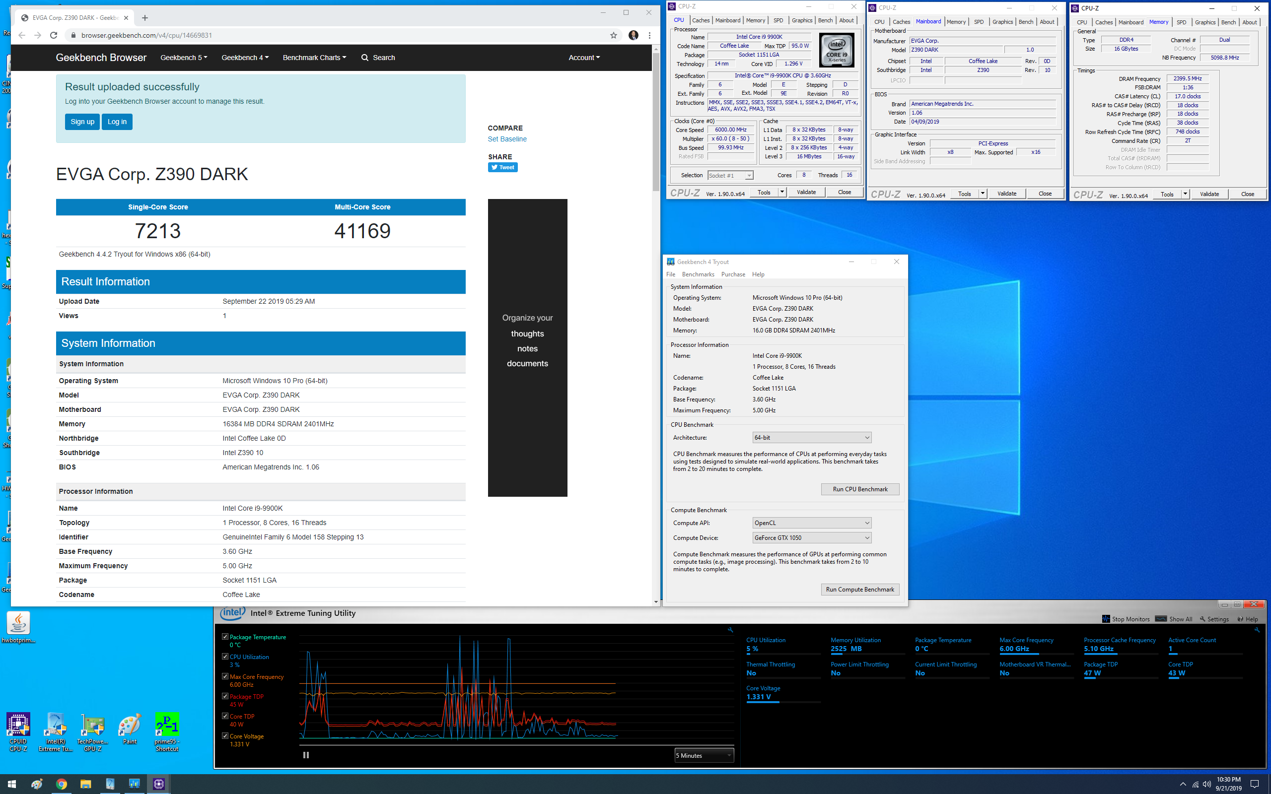Open Chrome three-dot menu
The height and width of the screenshot is (794, 1271).
tap(650, 35)
